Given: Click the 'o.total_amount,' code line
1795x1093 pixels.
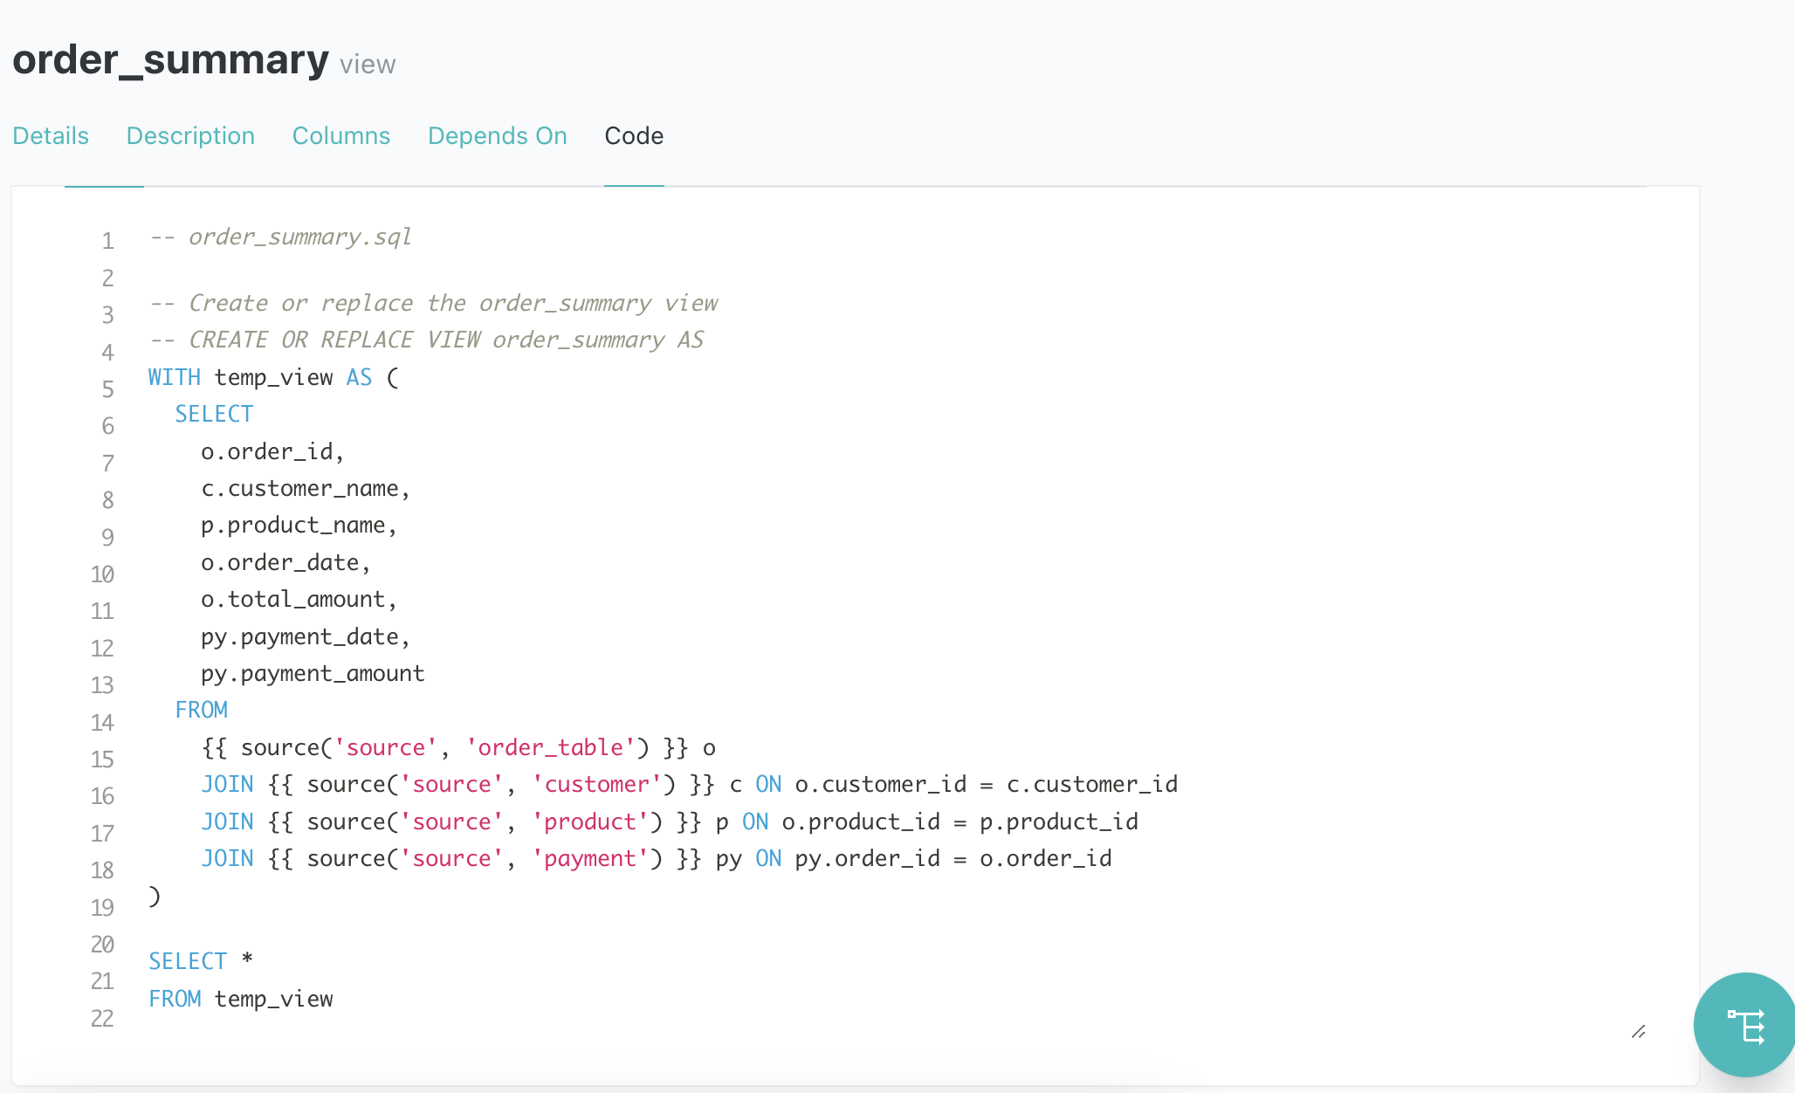Looking at the screenshot, I should pyautogui.click(x=299, y=599).
